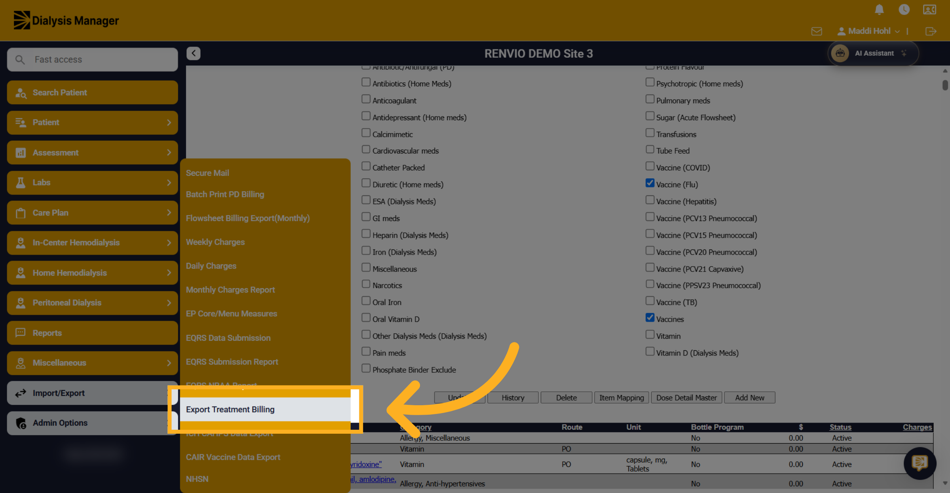This screenshot has height=493, width=950.
Task: Click the Admin Options shield icon
Action: [21, 423]
